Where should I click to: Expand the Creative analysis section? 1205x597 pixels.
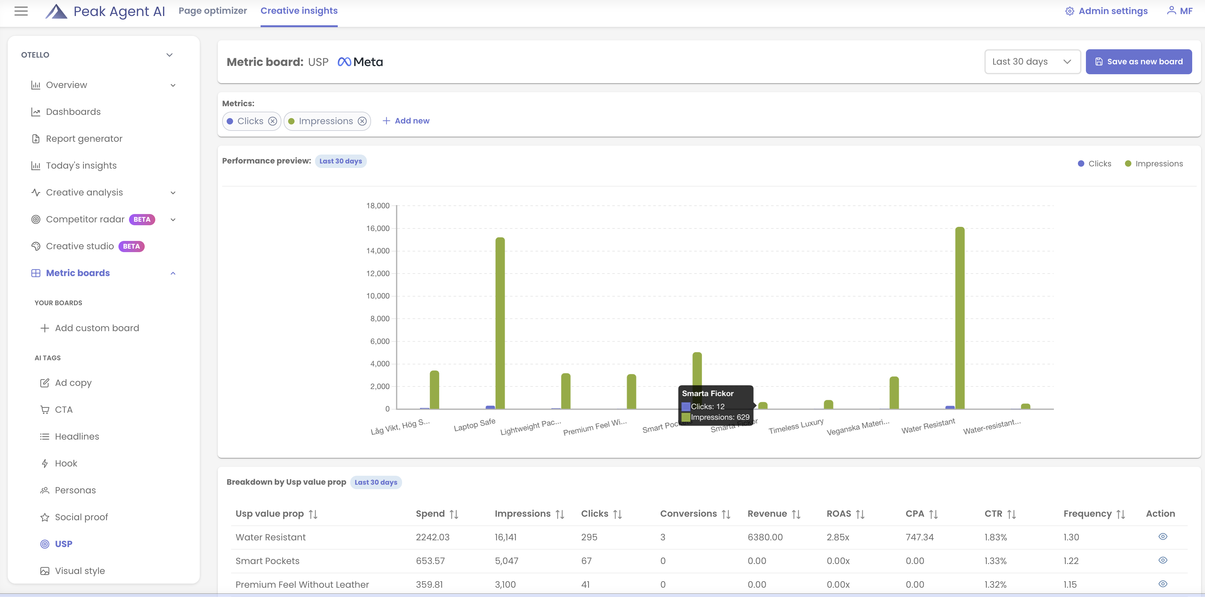pyautogui.click(x=173, y=193)
